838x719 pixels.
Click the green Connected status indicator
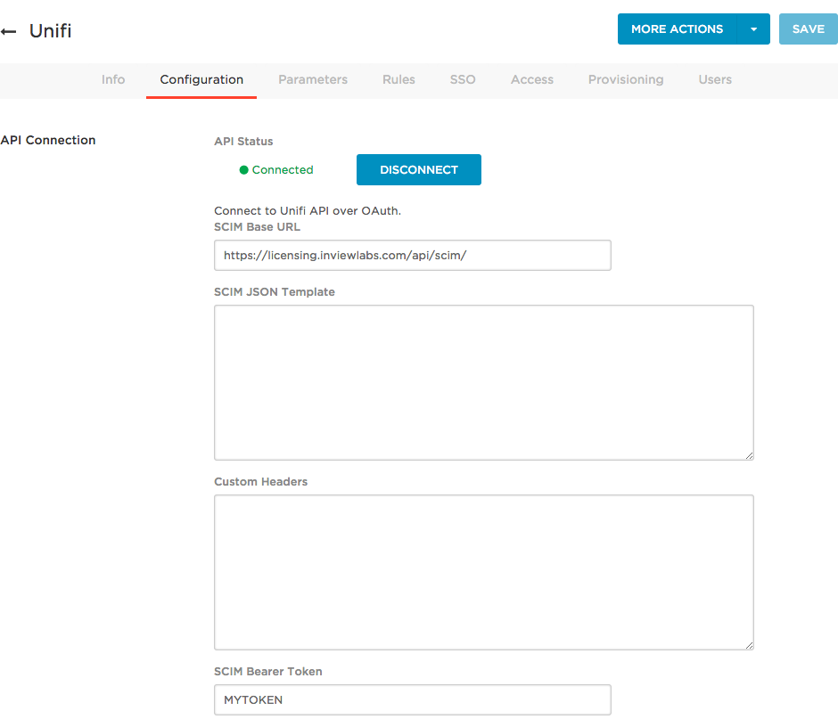pyautogui.click(x=276, y=170)
